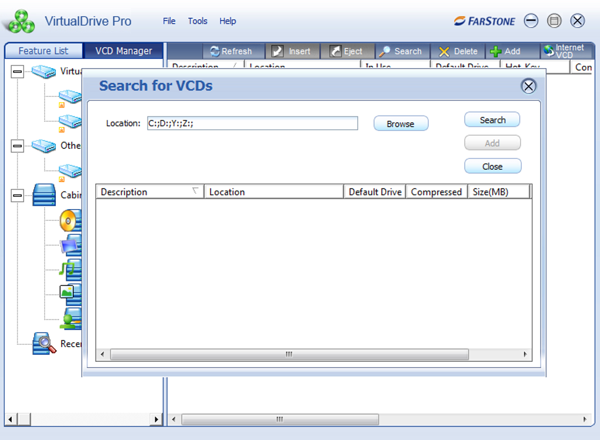Select the Recent search node with magnifier
Image resolution: width=600 pixels, height=440 pixels.
44,343
